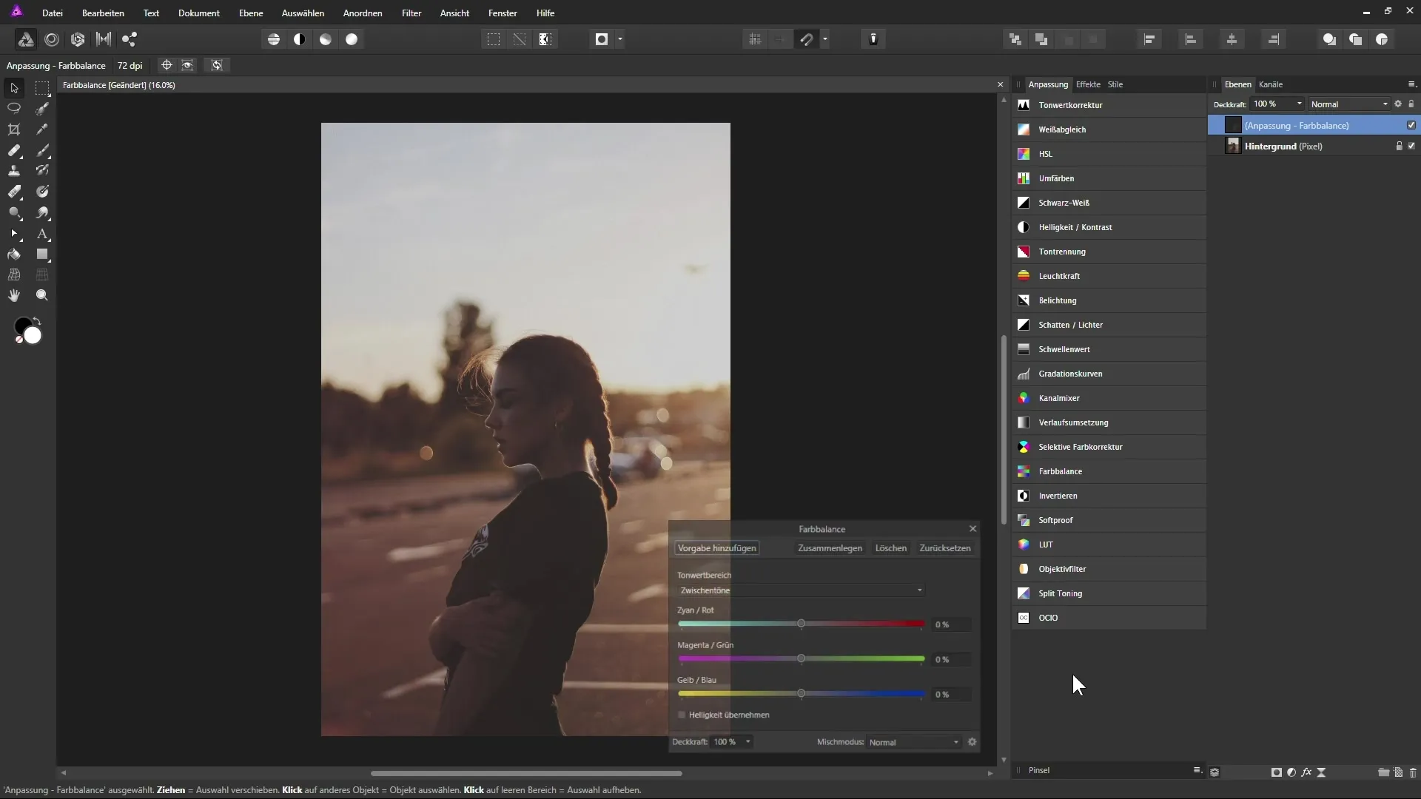The height and width of the screenshot is (799, 1421).
Task: Add Tonwertkorrektur adjustment
Action: click(1109, 105)
